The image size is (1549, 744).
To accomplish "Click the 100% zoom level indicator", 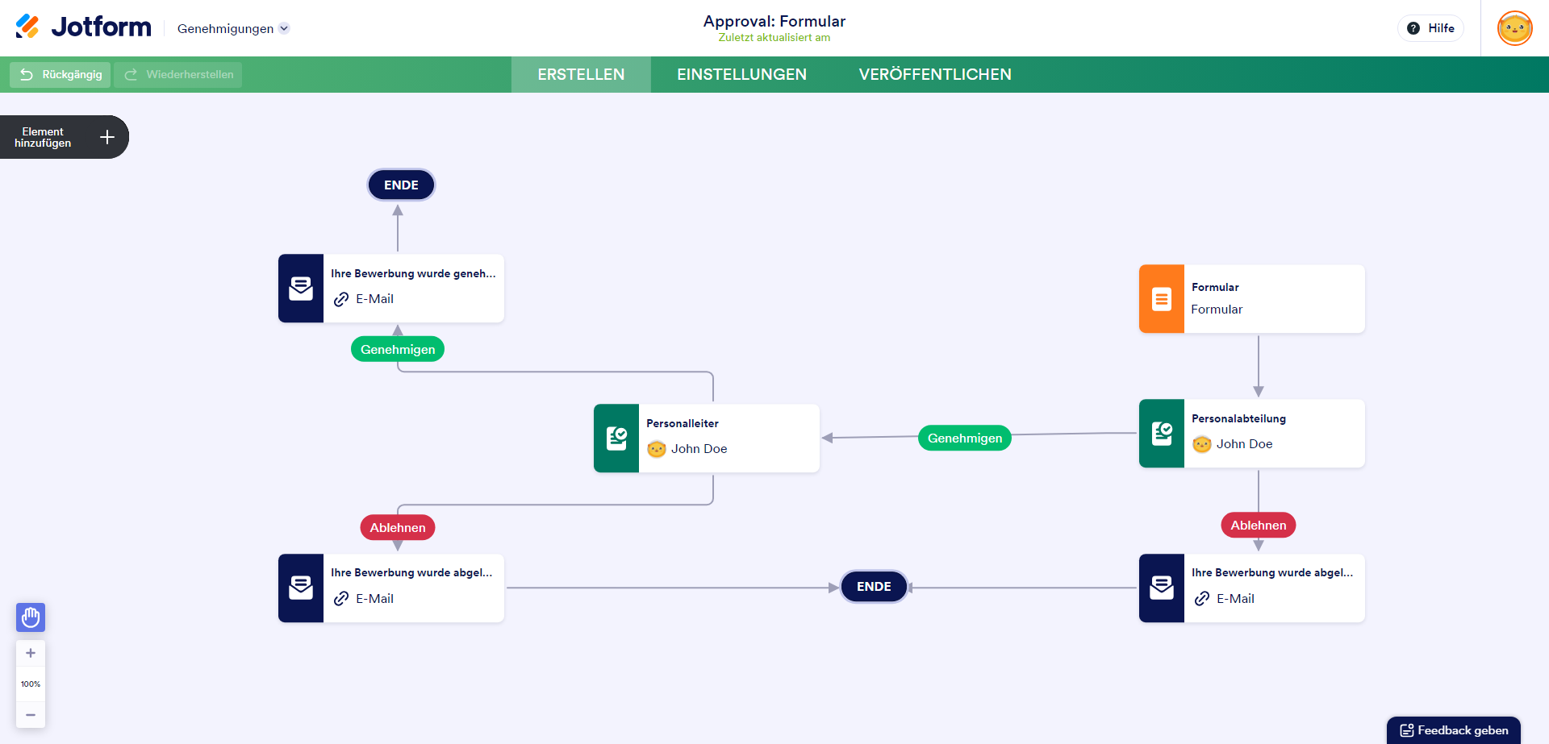I will 31,684.
